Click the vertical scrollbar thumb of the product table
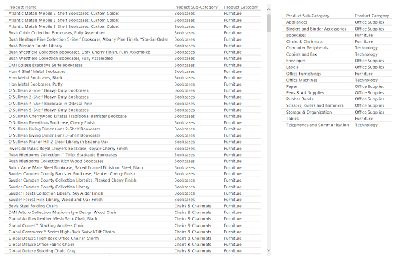 [269, 24]
